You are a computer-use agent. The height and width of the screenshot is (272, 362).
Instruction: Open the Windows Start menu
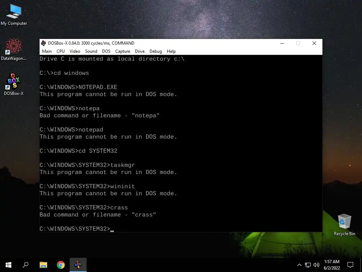tap(8, 265)
